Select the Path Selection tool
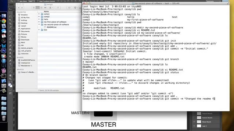The image size is (234, 131). click(x=11, y=68)
